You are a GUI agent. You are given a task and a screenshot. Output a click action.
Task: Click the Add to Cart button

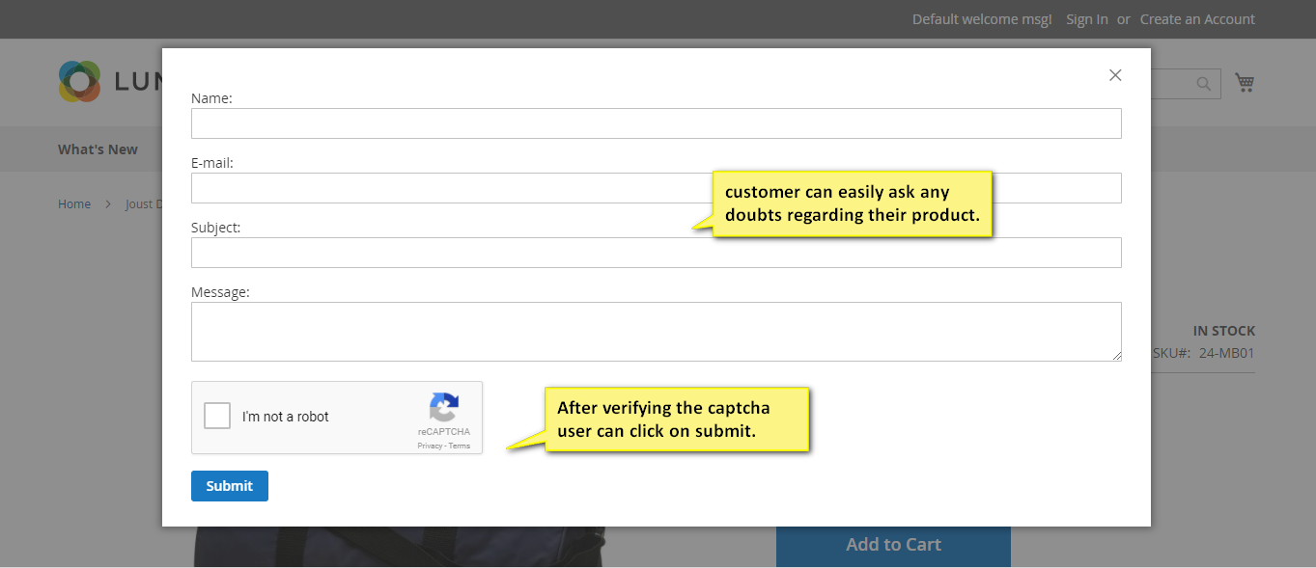pyautogui.click(x=893, y=545)
